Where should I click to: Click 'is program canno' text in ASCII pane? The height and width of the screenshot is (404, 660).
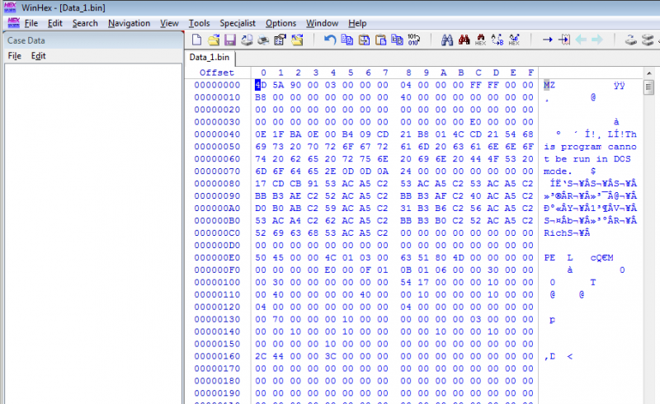click(590, 147)
